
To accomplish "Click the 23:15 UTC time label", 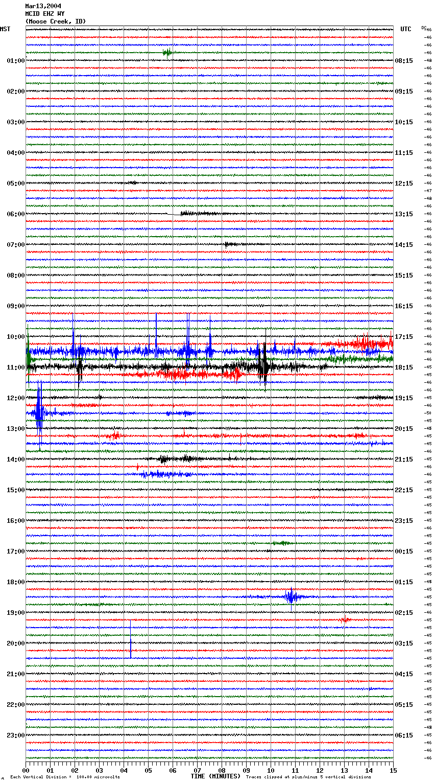I will click(404, 521).
